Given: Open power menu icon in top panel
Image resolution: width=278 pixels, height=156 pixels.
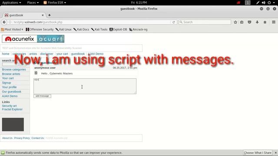Looking at the screenshot, I should point(269,3).
